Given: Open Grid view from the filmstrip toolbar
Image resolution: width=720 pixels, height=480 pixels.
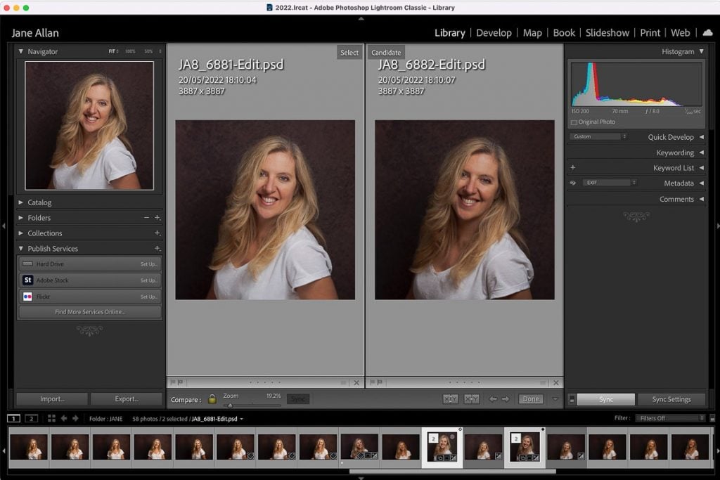Looking at the screenshot, I should 52,418.
